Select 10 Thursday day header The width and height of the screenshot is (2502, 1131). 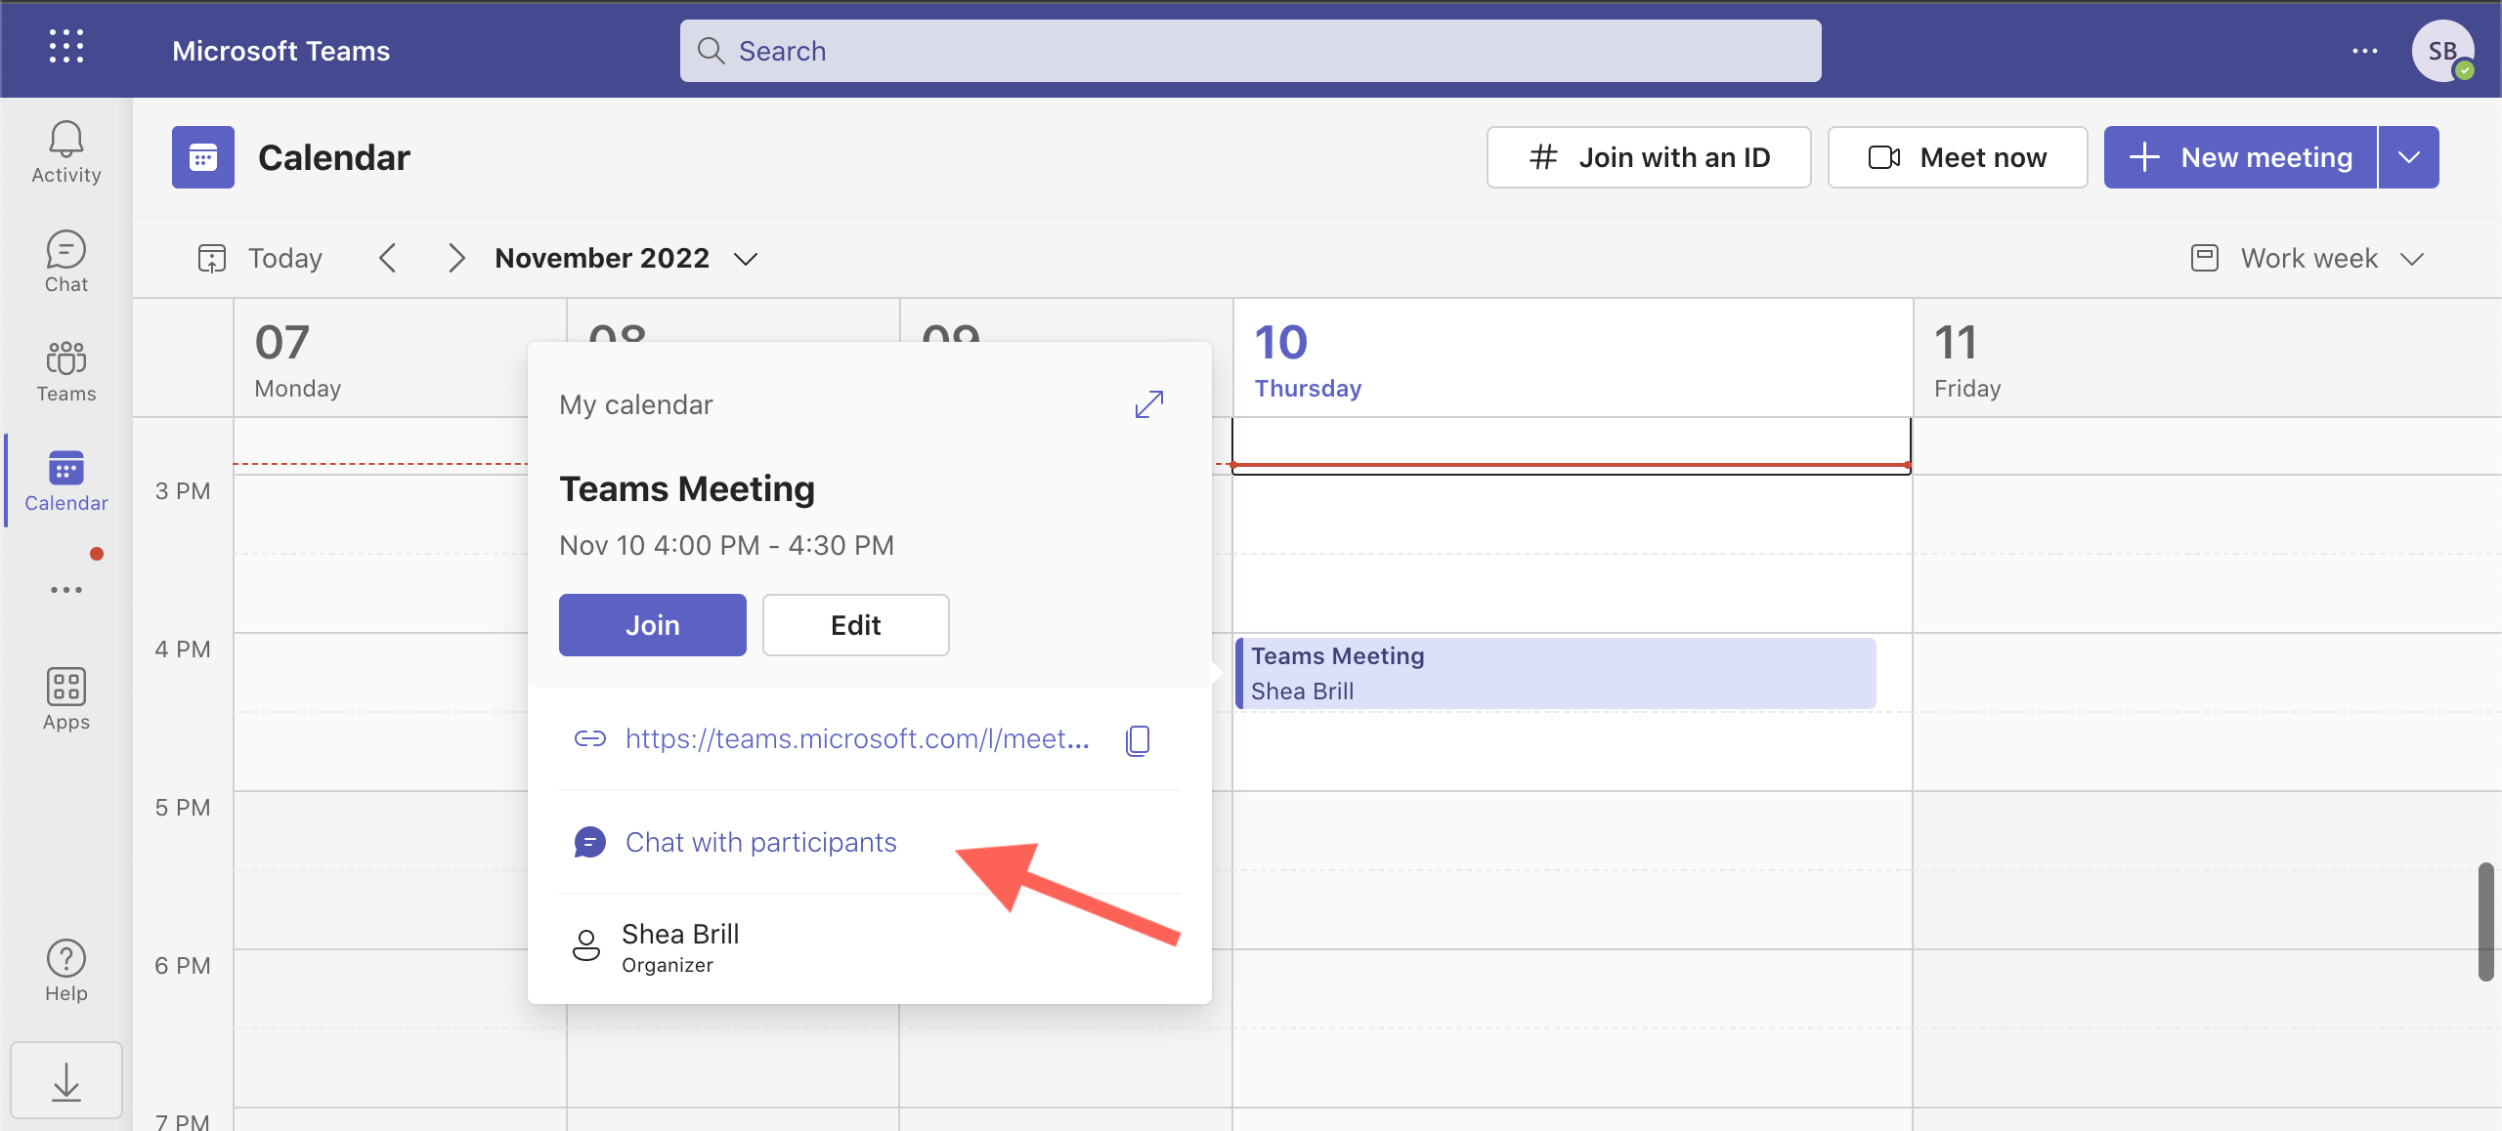click(x=1573, y=359)
